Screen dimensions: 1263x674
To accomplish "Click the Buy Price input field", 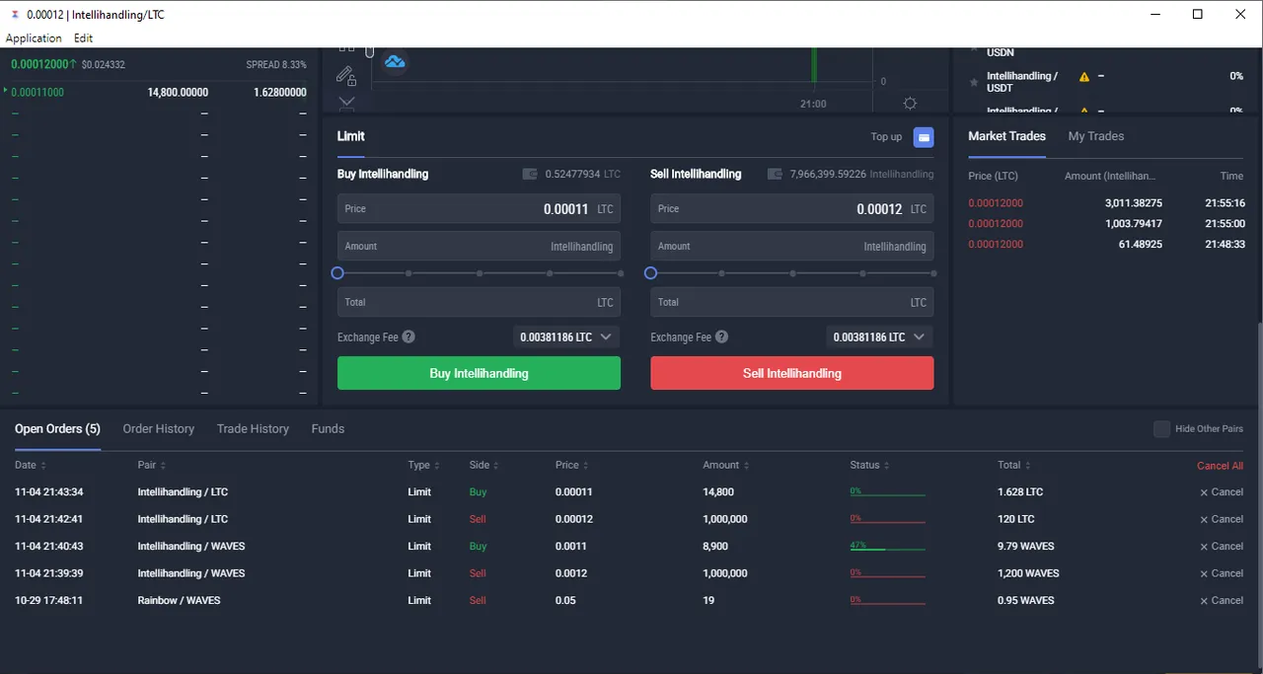I will (x=479, y=209).
